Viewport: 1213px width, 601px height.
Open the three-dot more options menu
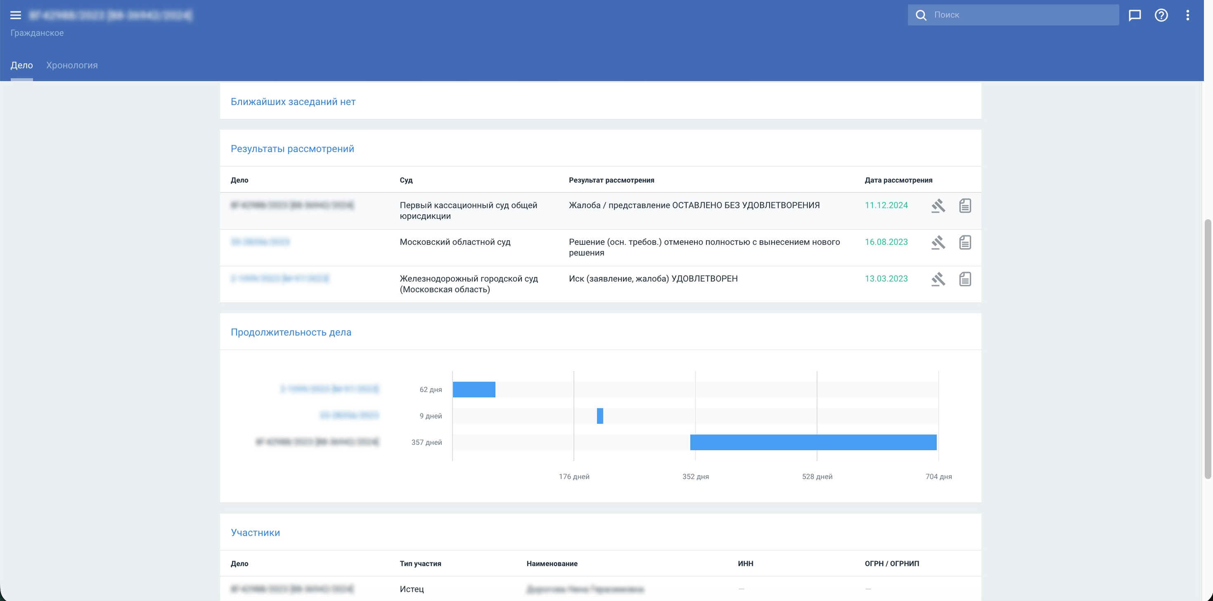pos(1187,15)
